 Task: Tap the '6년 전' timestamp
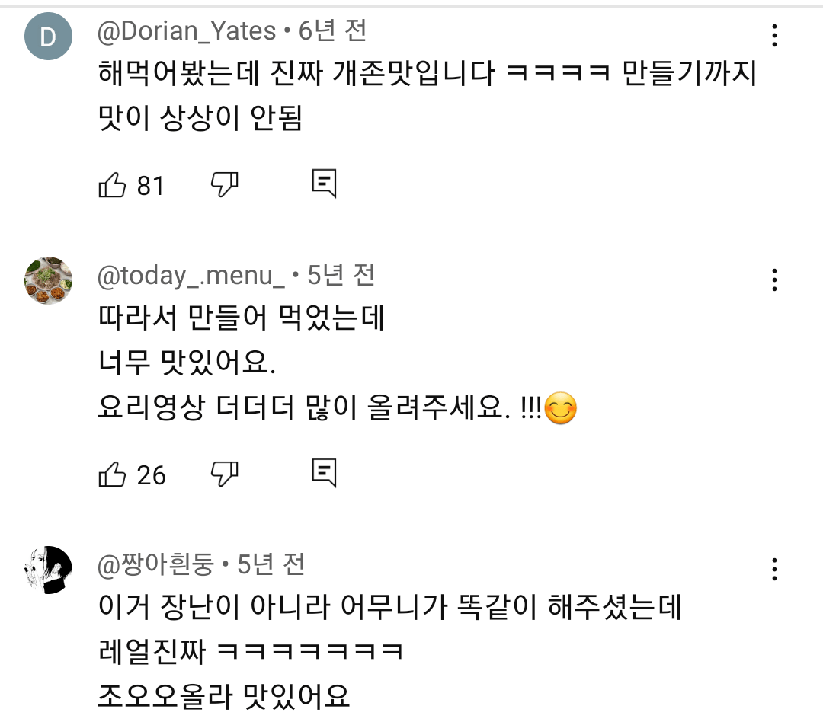[x=333, y=31]
